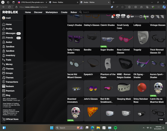The image size is (167, 131).
Task: Click Microsoft Edge taskbar icon
Action: pyautogui.click(x=93, y=128)
